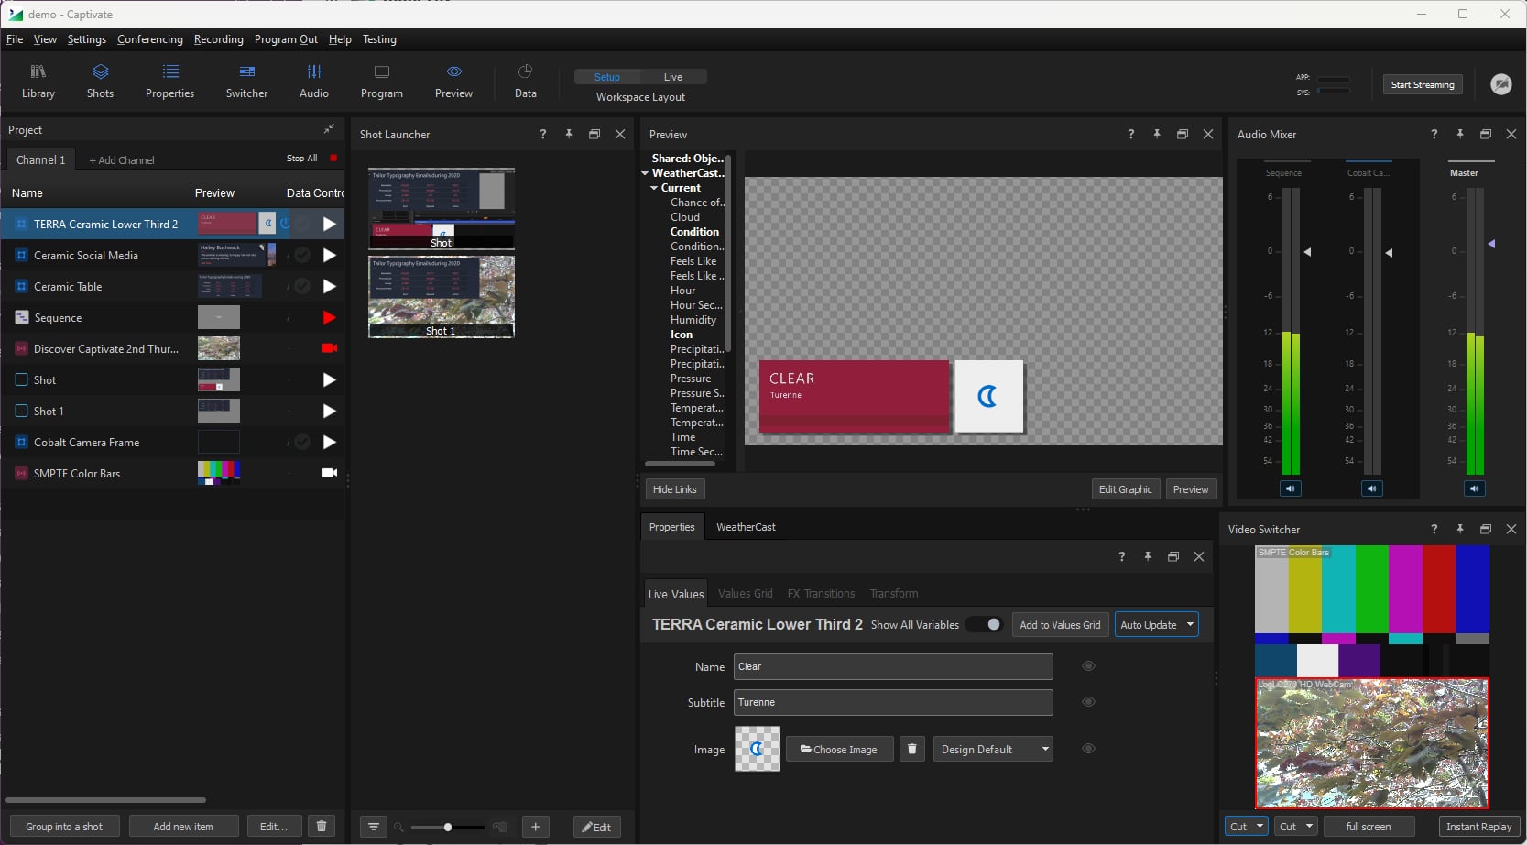The image size is (1527, 845).
Task: Open the Preview eye toolbar icon
Action: pyautogui.click(x=453, y=82)
